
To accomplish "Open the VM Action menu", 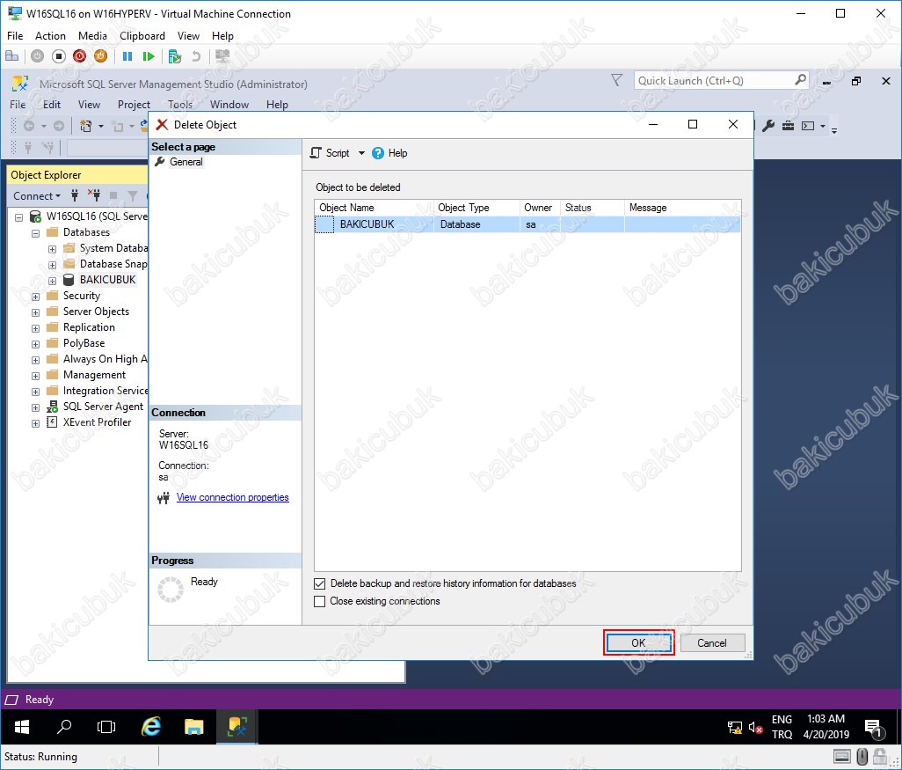I will tap(50, 36).
